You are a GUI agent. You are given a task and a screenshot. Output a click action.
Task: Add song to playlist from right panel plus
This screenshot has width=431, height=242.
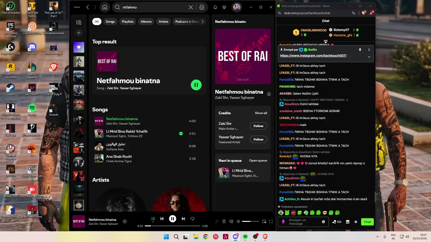[269, 94]
